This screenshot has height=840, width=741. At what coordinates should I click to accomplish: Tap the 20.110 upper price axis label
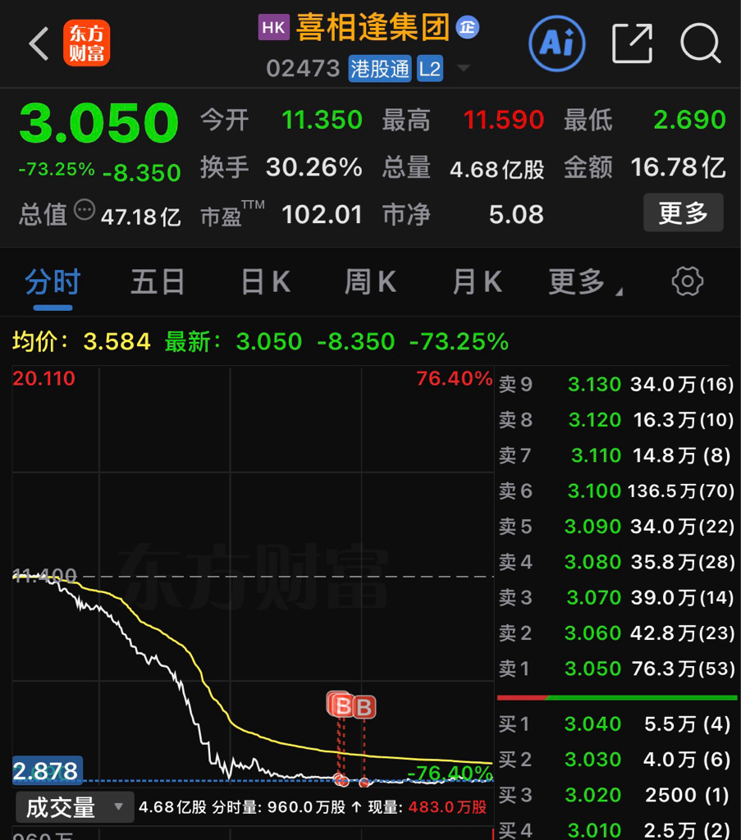pyautogui.click(x=44, y=378)
